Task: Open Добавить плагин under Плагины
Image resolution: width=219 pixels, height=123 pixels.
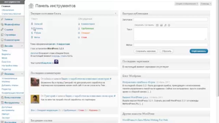Action: [10, 85]
